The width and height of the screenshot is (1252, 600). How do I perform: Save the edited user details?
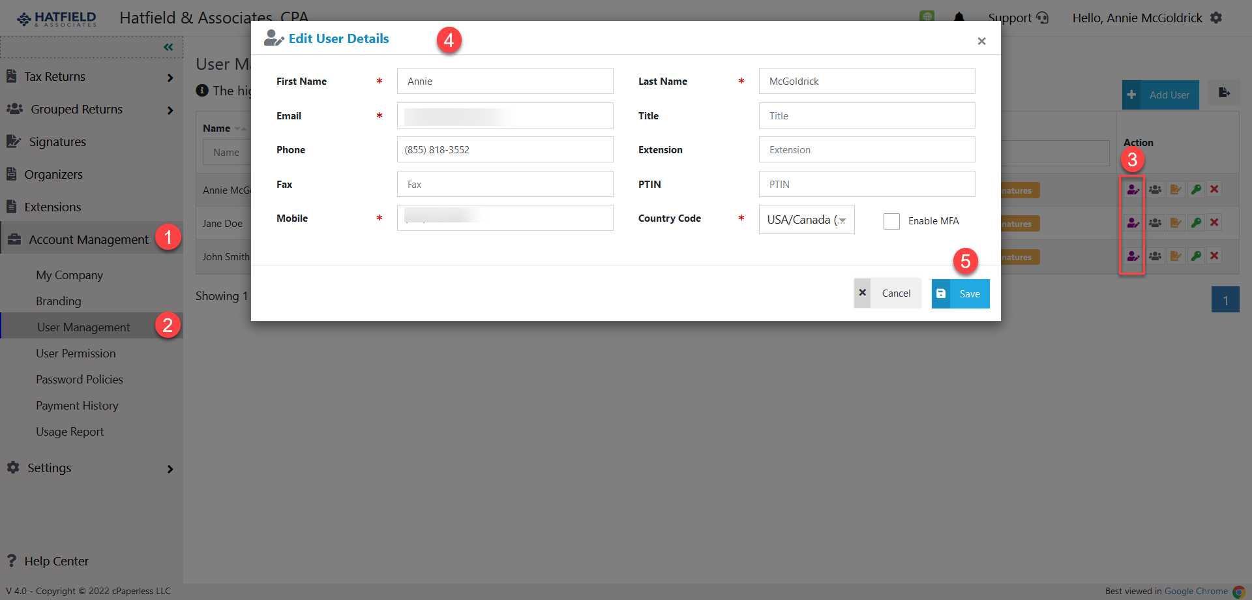click(x=960, y=293)
